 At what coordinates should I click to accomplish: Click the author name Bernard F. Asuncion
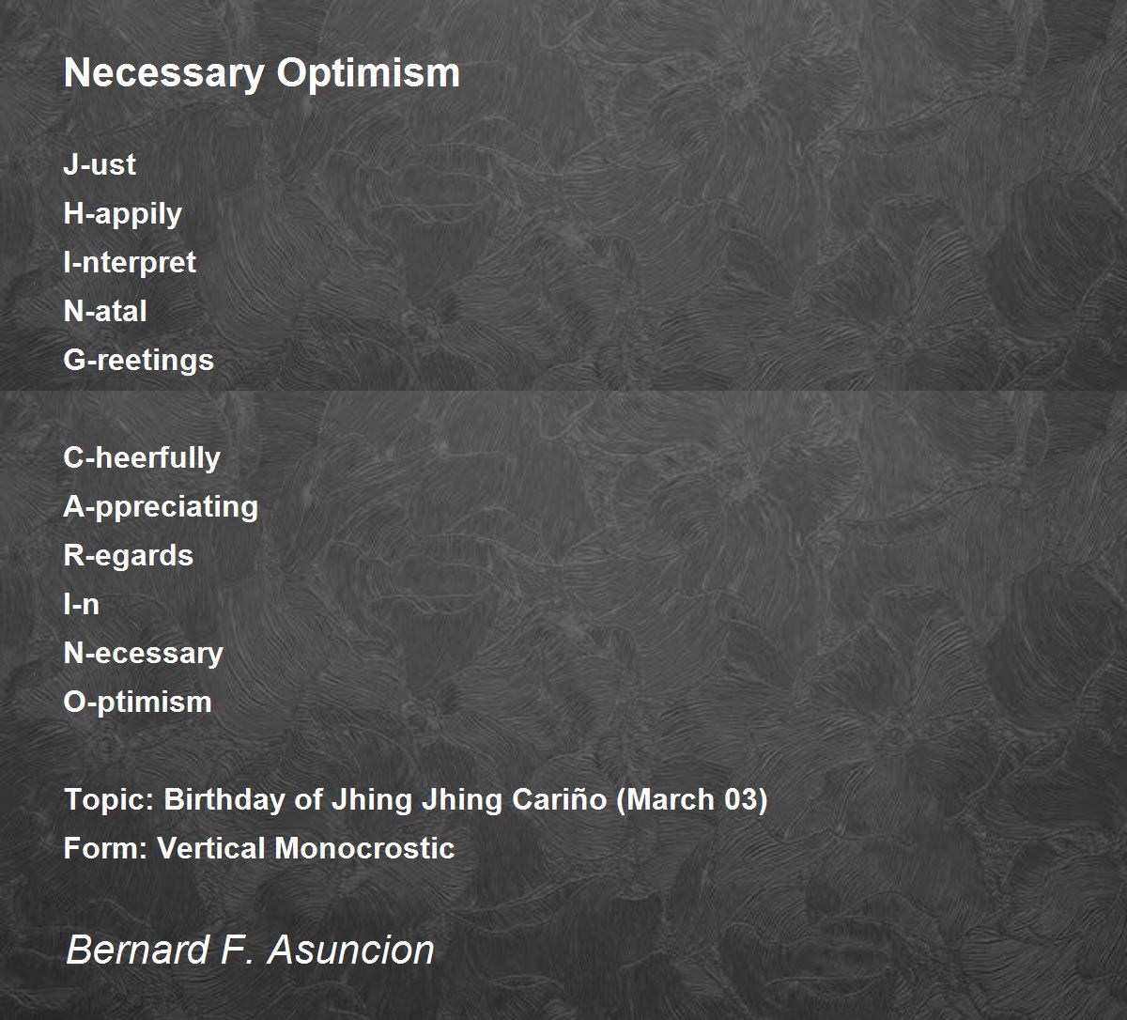click(250, 950)
